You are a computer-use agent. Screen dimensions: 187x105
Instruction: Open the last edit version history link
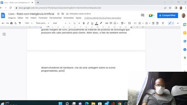[x=103, y=18]
